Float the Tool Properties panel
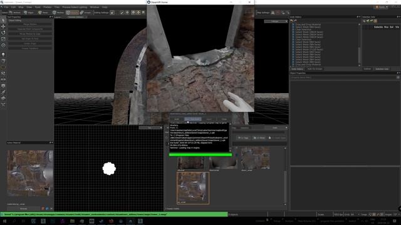Viewport: 401px width, 225px height. 50,17
